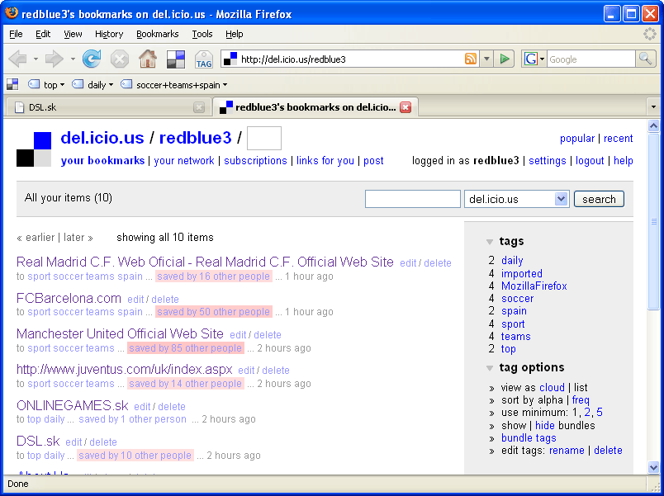Filter by the MozillaFirefox tag
This screenshot has height=496, width=664.
pos(534,286)
